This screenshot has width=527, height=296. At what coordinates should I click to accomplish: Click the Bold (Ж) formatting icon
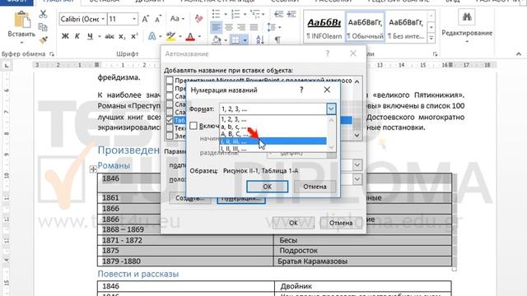tap(65, 36)
